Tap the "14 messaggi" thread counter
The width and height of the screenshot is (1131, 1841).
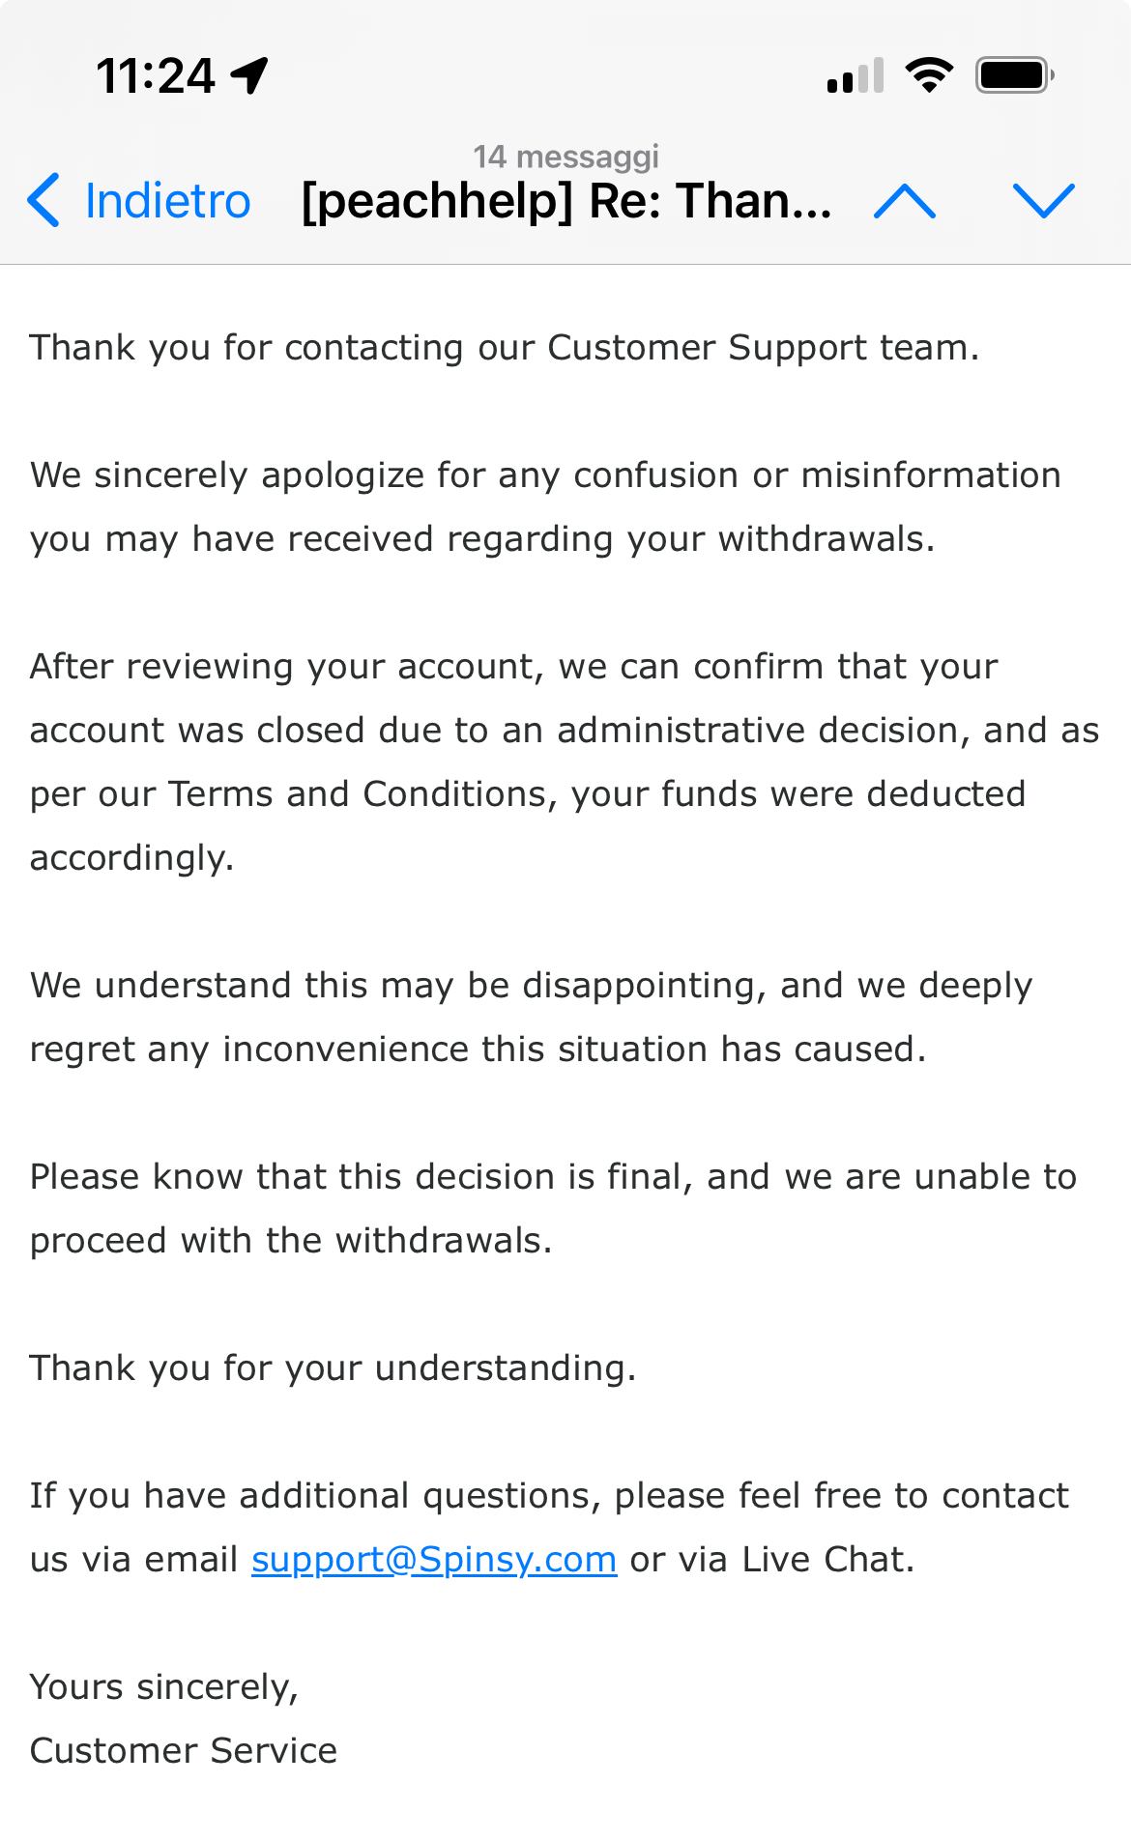(x=566, y=156)
